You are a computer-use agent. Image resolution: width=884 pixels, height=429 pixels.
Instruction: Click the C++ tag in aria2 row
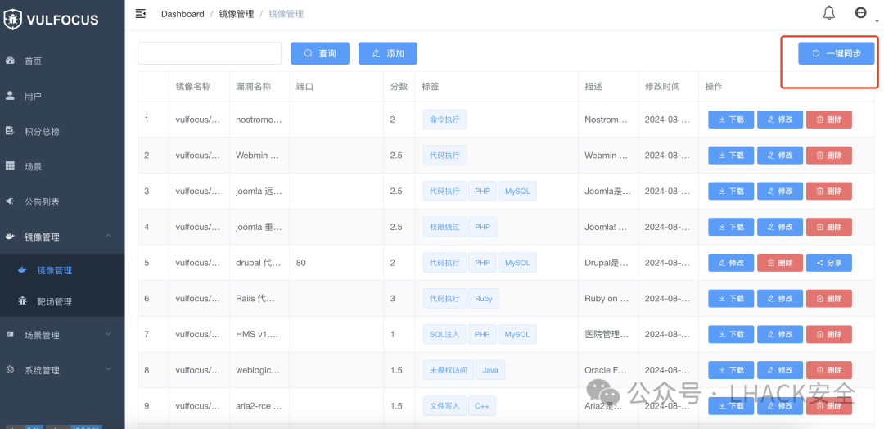pyautogui.click(x=482, y=406)
